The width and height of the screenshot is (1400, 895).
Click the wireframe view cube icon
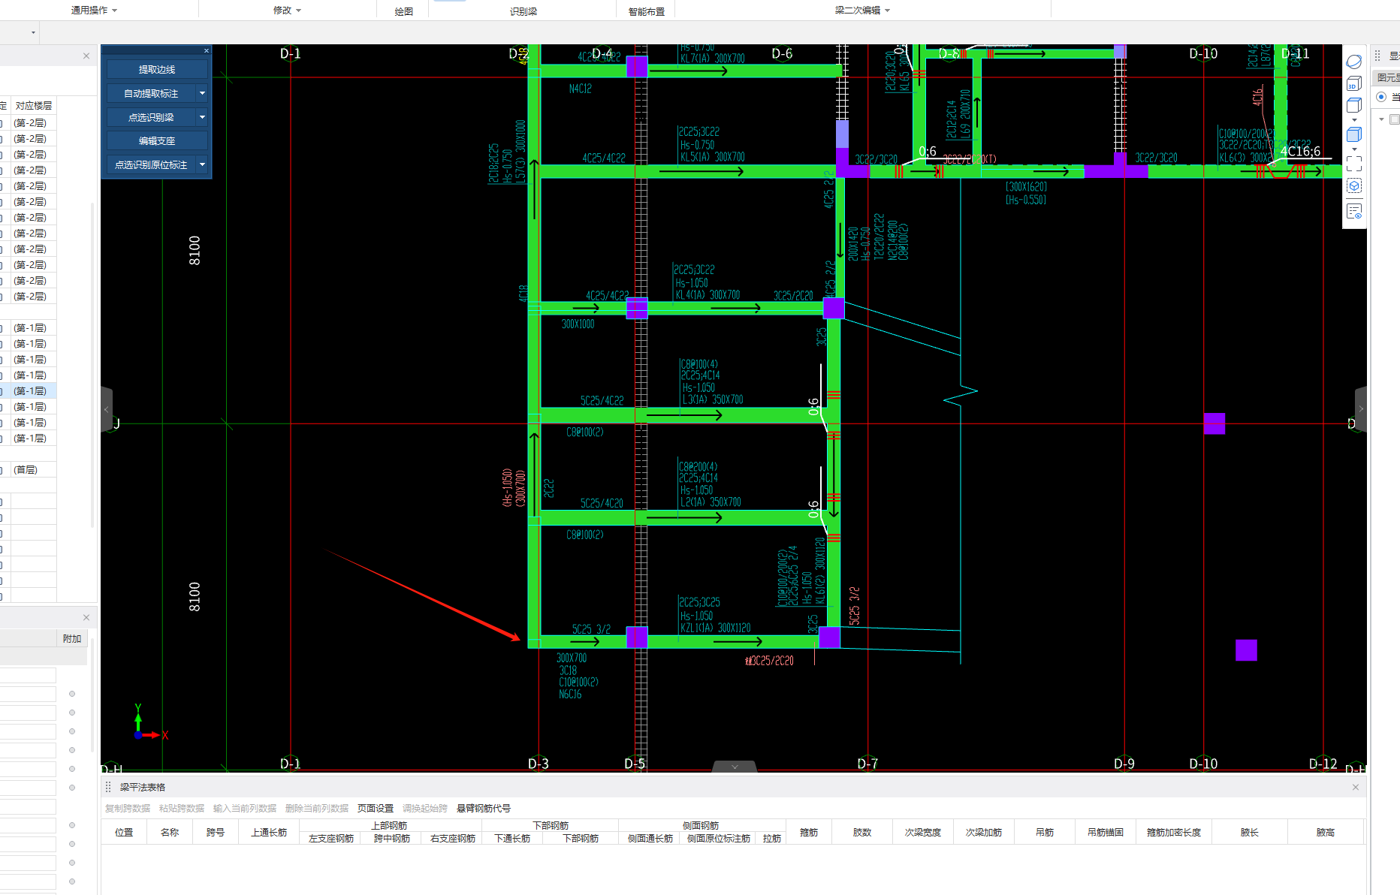[x=1354, y=106]
